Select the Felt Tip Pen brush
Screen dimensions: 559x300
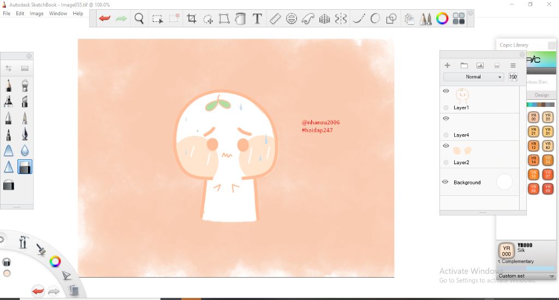pyautogui.click(x=9, y=134)
